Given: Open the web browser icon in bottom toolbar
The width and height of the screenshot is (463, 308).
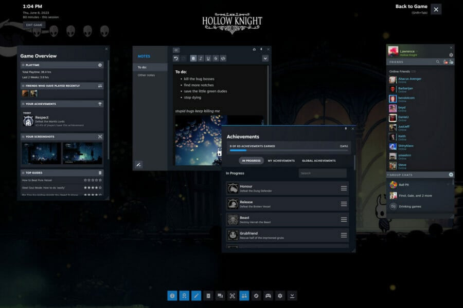Looking at the screenshot, I should tap(256, 296).
